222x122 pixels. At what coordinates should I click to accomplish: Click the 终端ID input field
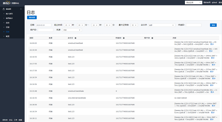tap(193, 25)
